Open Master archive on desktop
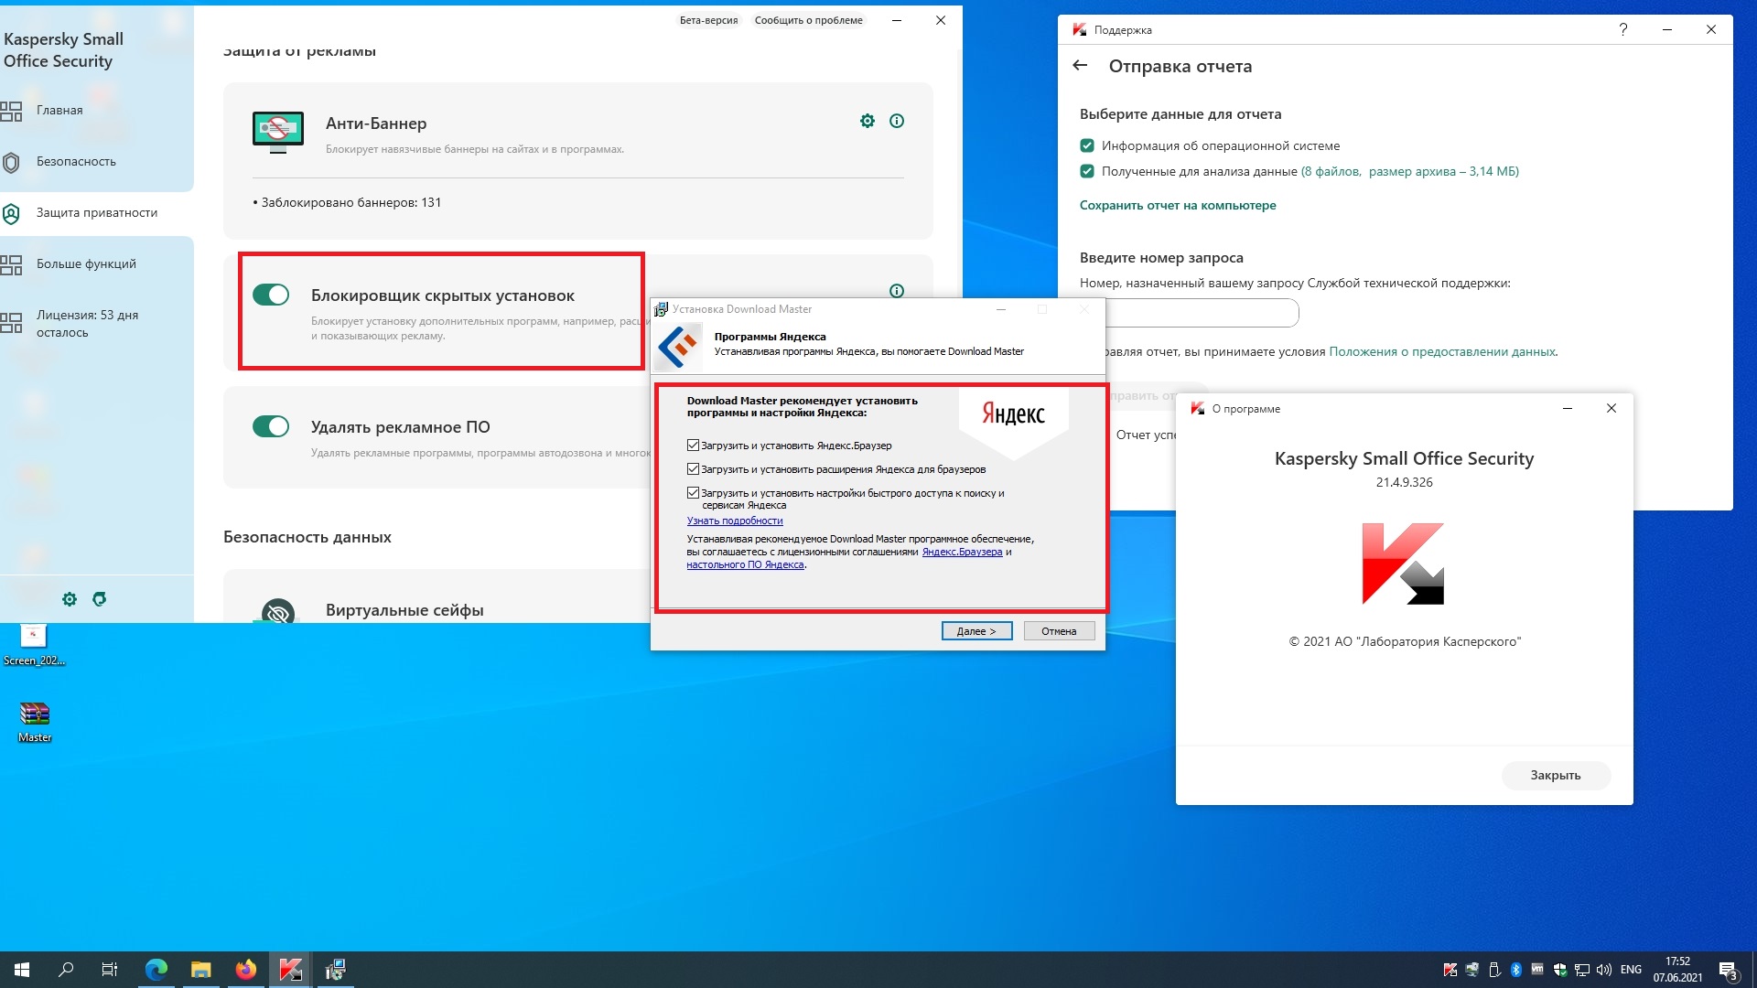Screen dimensions: 1757x988 35,722
